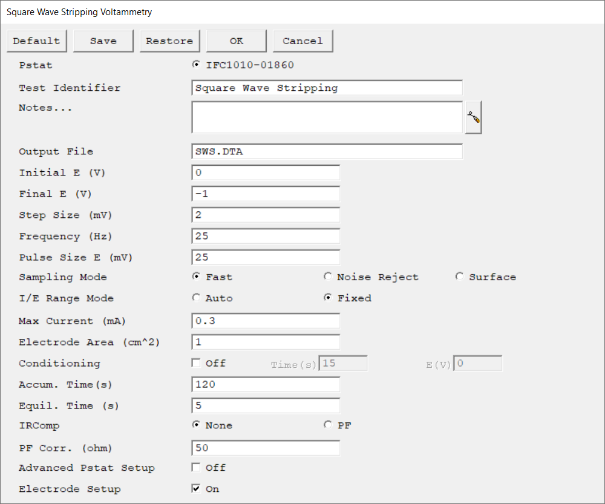Click the Initial E (V) field
The height and width of the screenshot is (504, 605).
click(266, 172)
